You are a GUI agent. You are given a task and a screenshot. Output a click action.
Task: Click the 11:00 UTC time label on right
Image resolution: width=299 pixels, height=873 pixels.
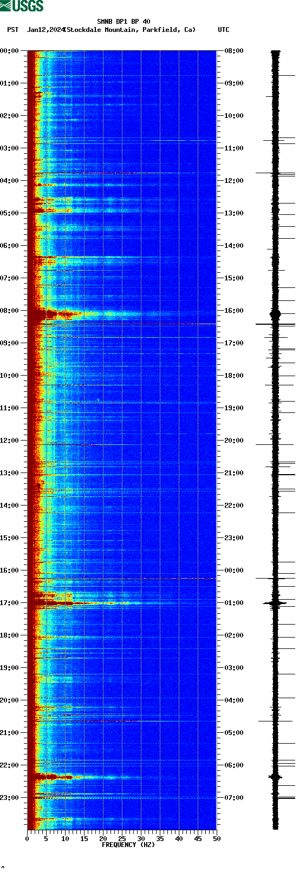(233, 148)
